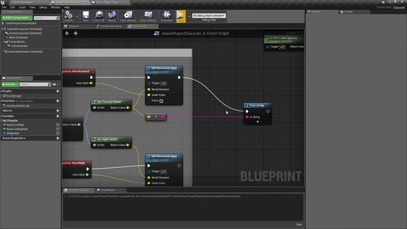Open the Compile options dropdown arrow
The image size is (407, 229).
77,17
